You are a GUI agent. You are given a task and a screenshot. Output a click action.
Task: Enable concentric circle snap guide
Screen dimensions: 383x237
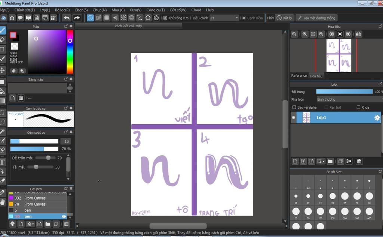click(132, 18)
